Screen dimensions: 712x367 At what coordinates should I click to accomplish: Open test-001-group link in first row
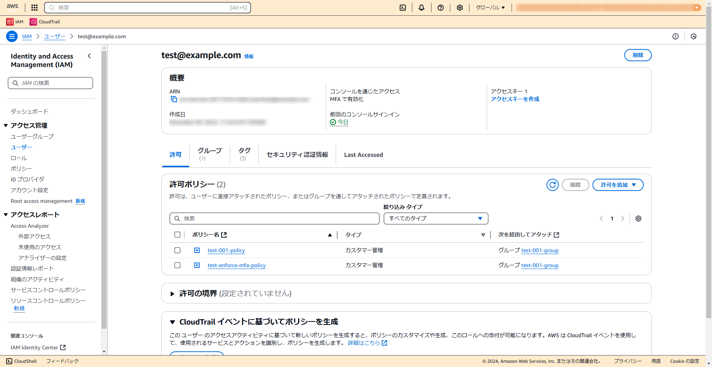click(540, 250)
